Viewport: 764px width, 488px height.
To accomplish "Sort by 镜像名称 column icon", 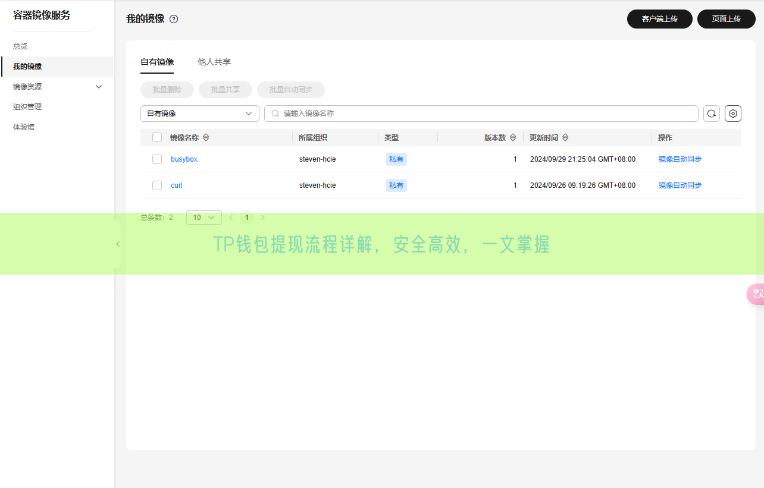I will point(206,137).
